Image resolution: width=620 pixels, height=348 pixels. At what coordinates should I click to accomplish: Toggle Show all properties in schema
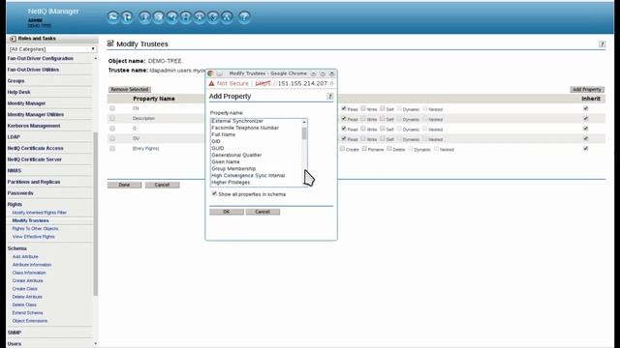pos(214,193)
